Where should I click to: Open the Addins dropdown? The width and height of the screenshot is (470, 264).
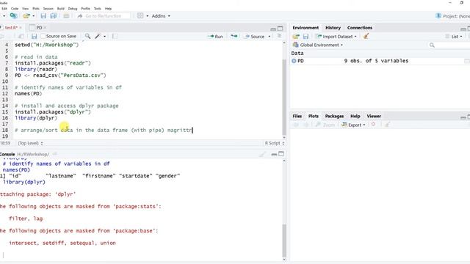click(161, 16)
